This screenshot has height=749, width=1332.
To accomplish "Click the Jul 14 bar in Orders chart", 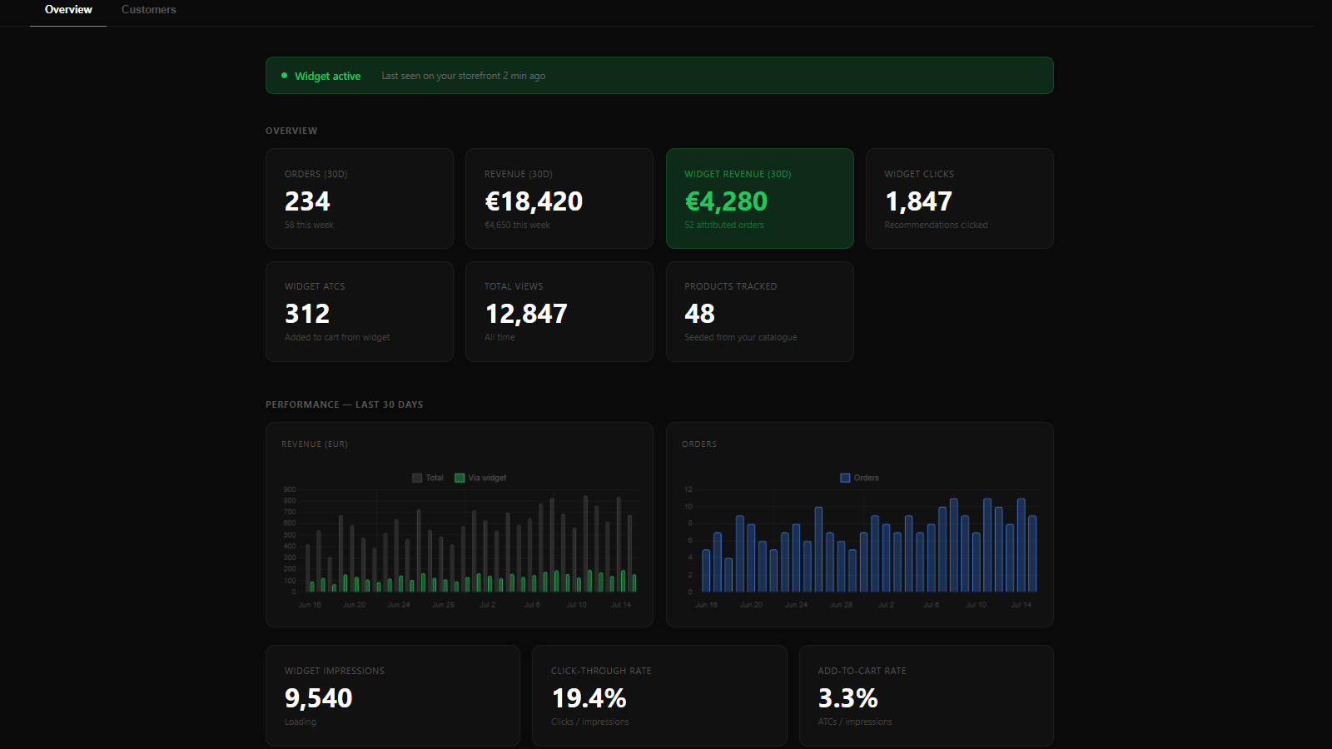I will 1021,545.
